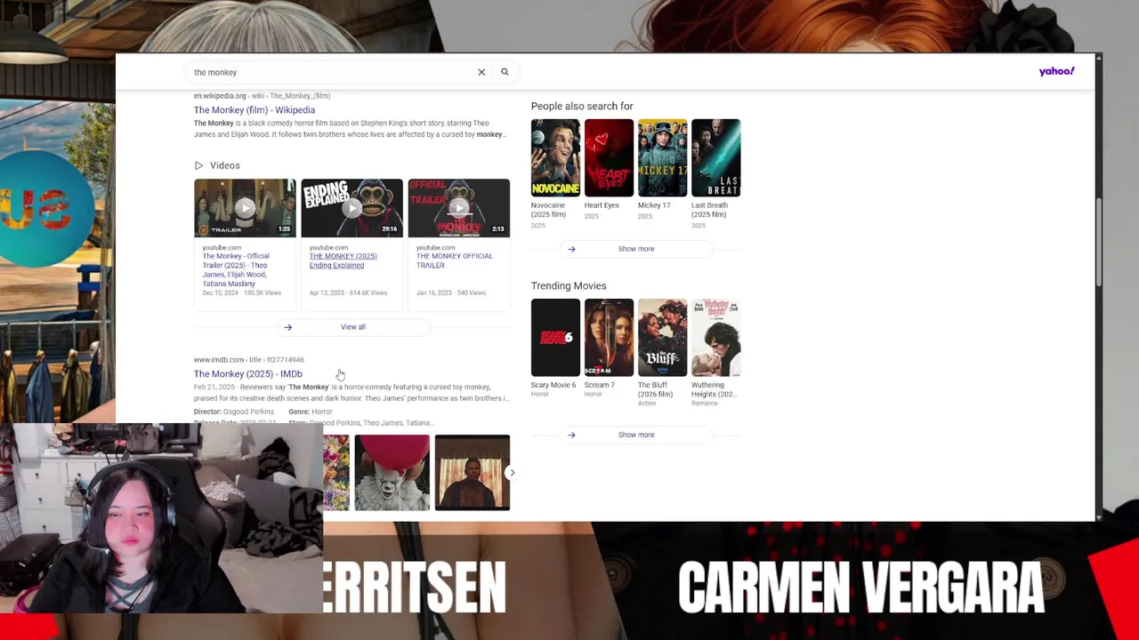Open 'THE MONKEY OFFICIAL TRAILER' video link
1139x640 pixels.
[x=454, y=260]
